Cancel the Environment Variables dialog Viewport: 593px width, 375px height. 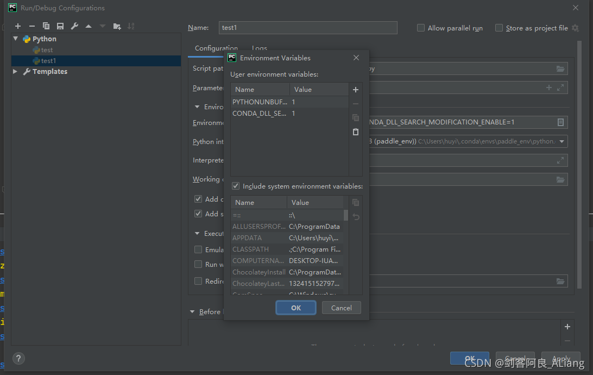coord(341,308)
